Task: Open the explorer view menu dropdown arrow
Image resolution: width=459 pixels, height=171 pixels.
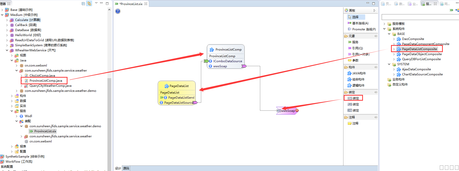Action: tap(96, 3)
